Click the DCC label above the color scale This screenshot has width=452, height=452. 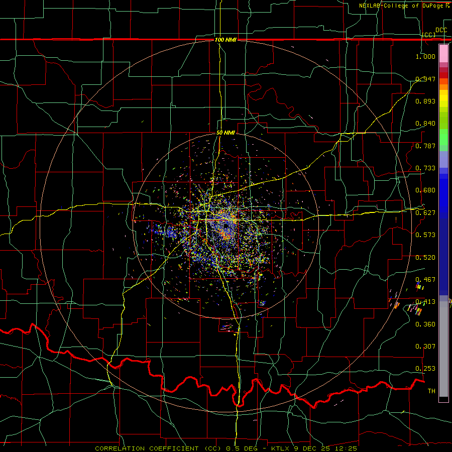(x=441, y=30)
